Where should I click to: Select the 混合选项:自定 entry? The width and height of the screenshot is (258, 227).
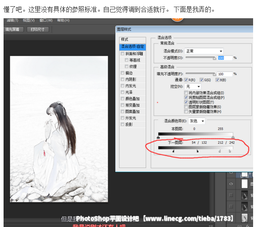[132, 47]
